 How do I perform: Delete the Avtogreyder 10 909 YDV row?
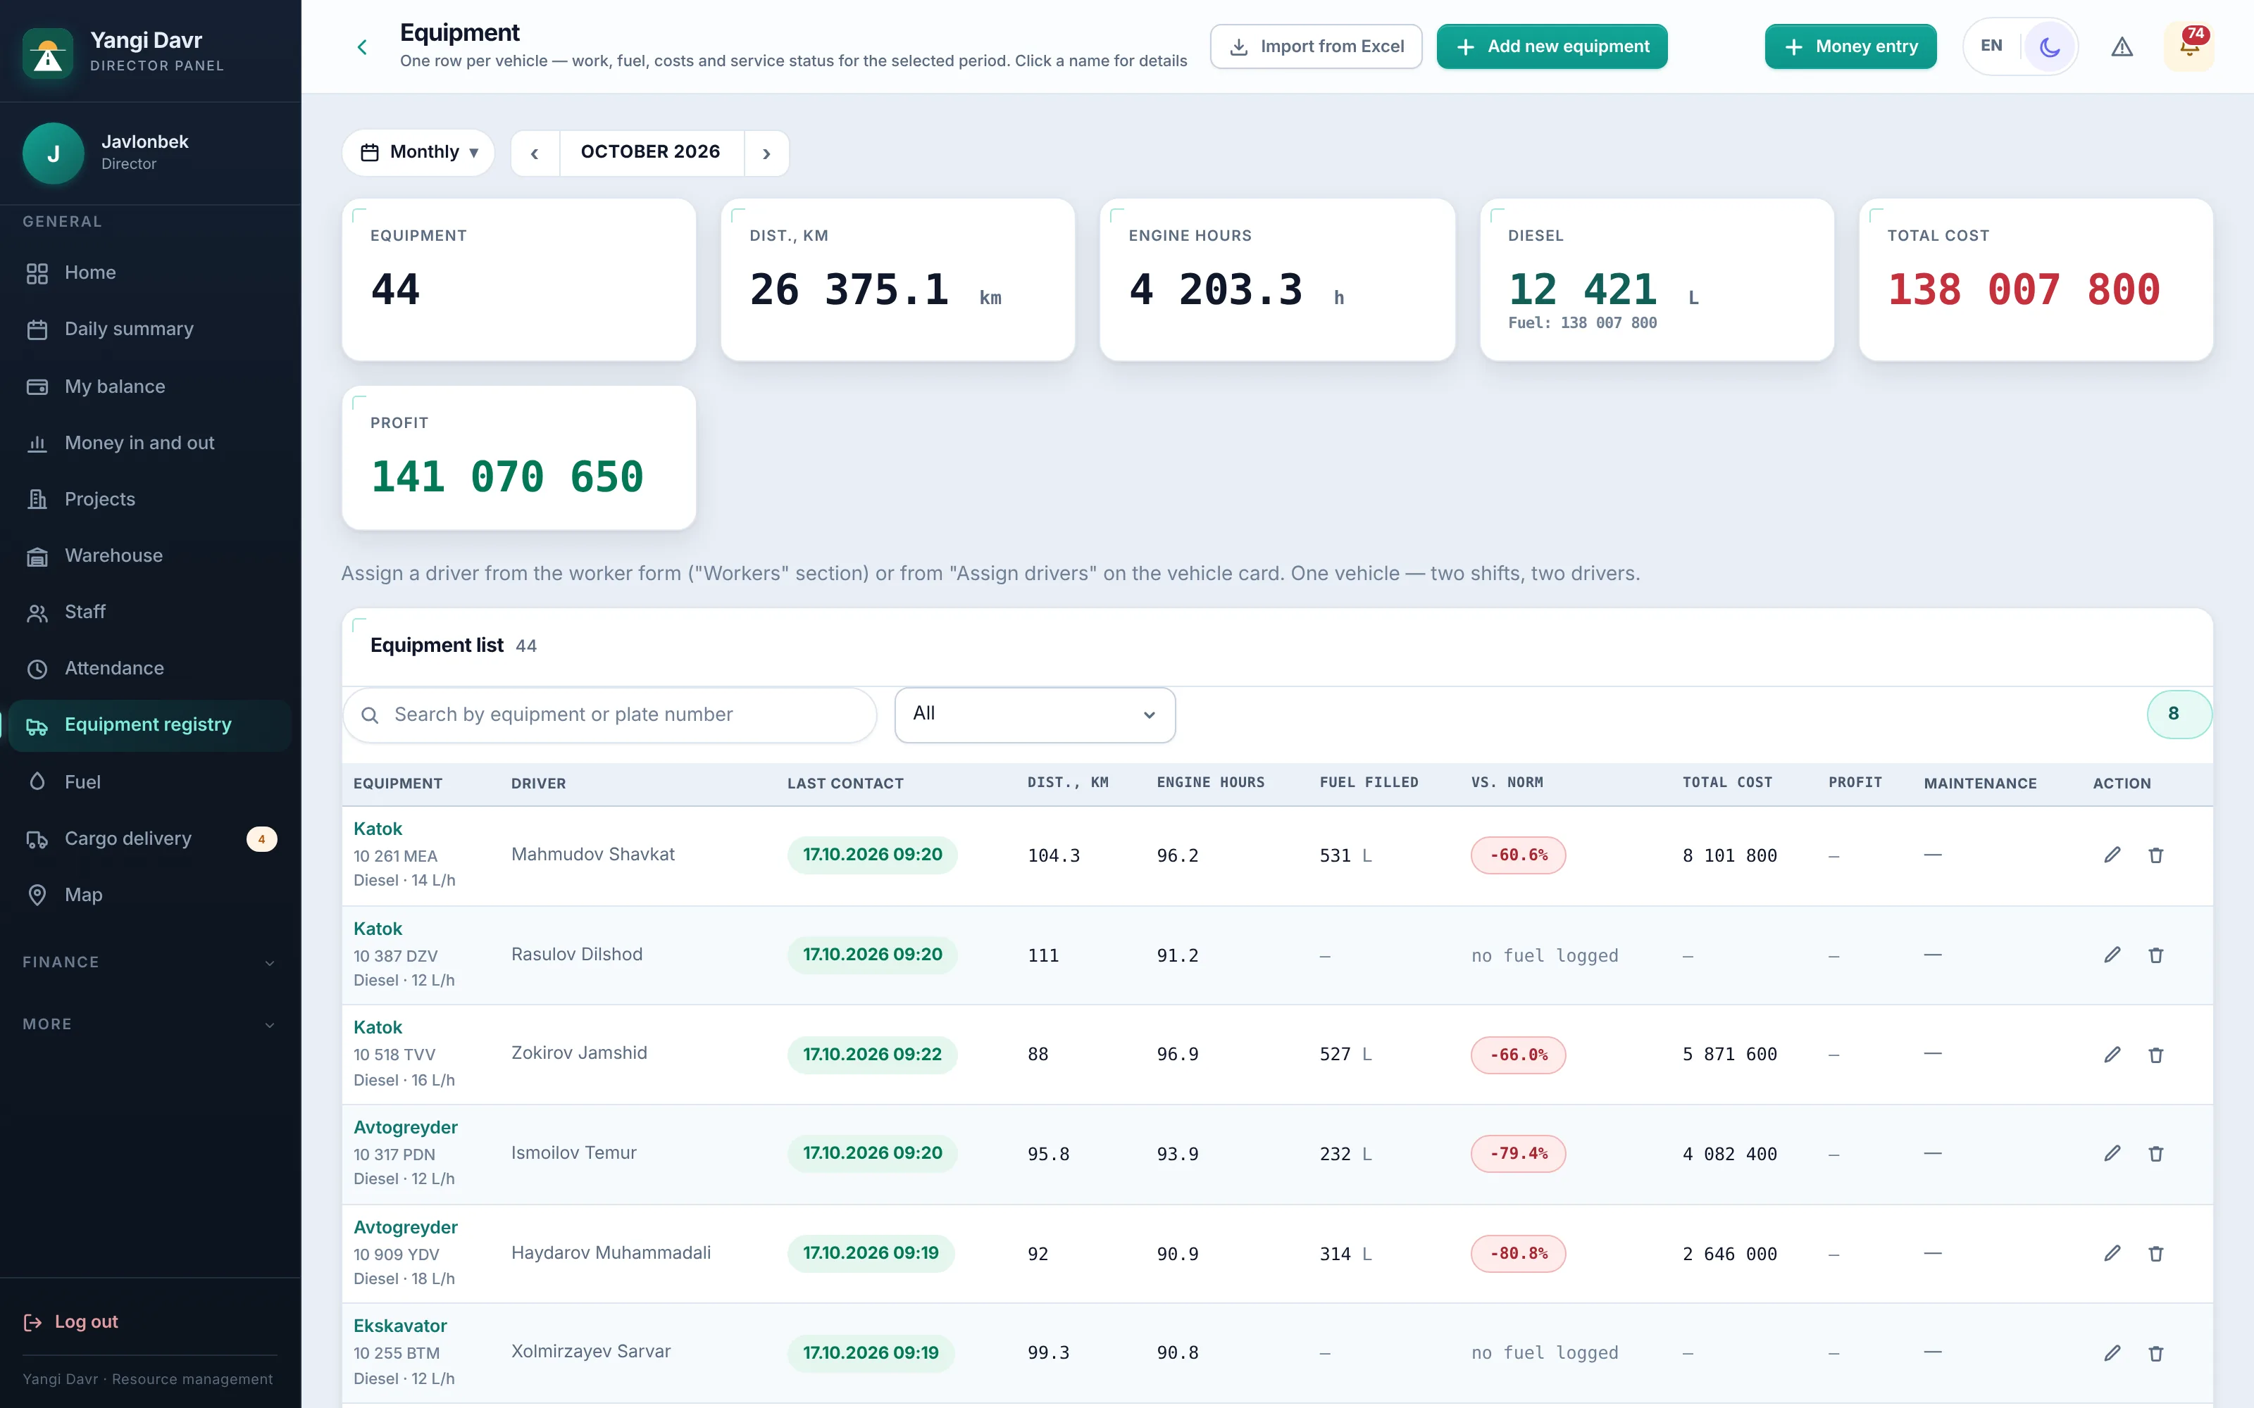(2155, 1253)
